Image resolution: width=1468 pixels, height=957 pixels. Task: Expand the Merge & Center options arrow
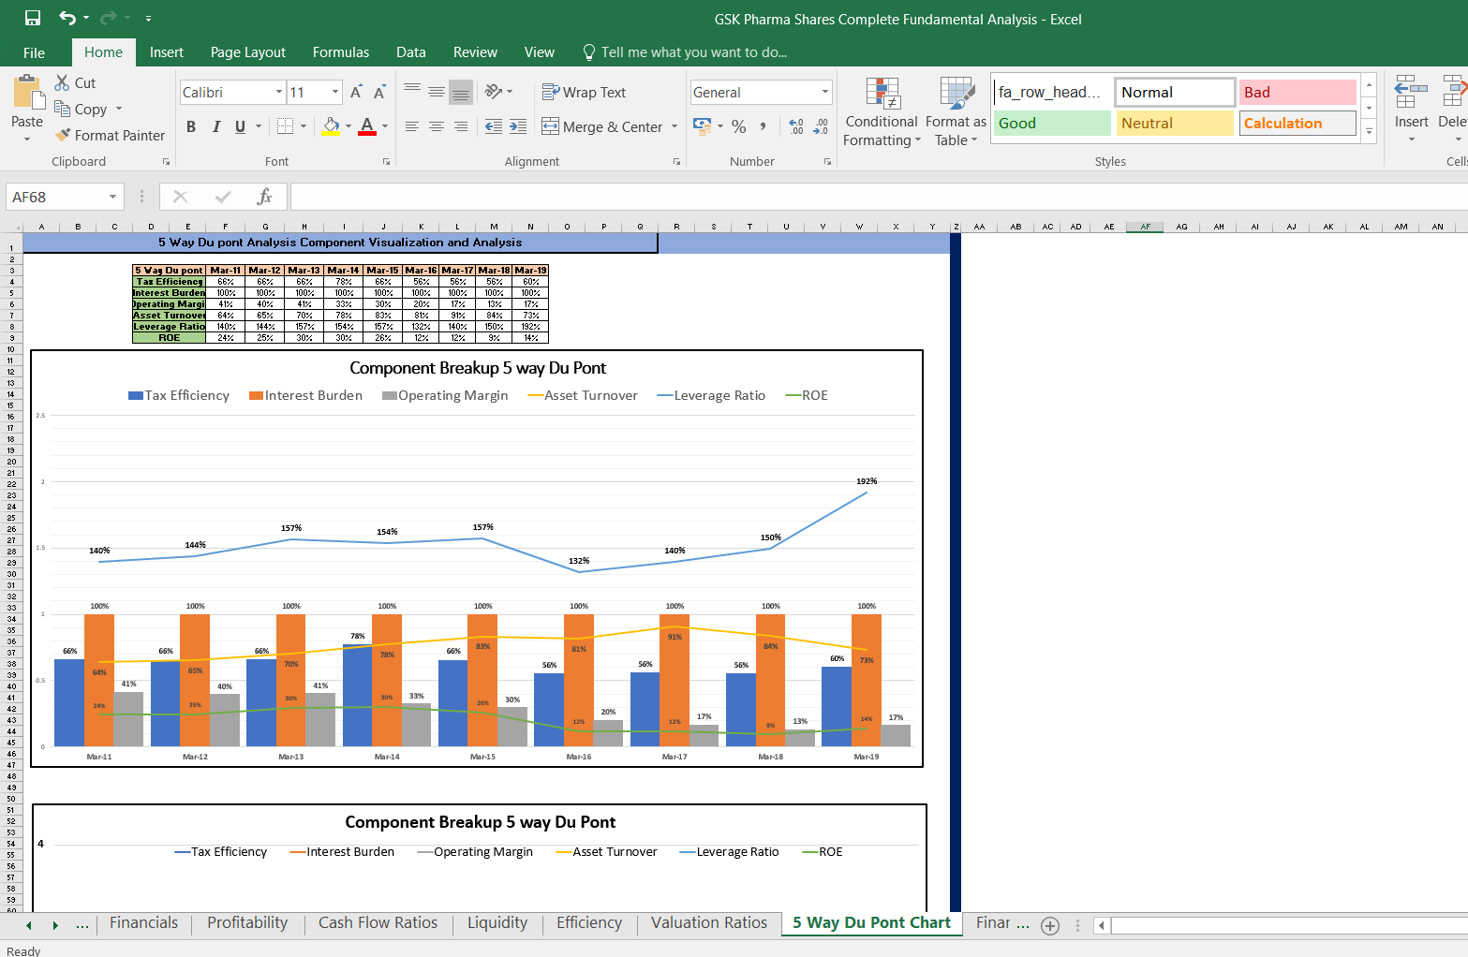[x=675, y=126]
